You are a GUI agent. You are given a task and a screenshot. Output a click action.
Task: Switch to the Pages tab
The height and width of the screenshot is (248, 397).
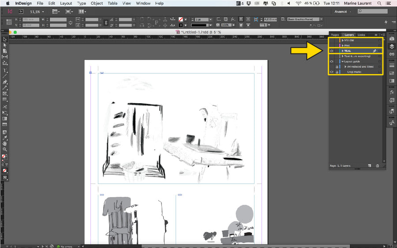click(335, 35)
